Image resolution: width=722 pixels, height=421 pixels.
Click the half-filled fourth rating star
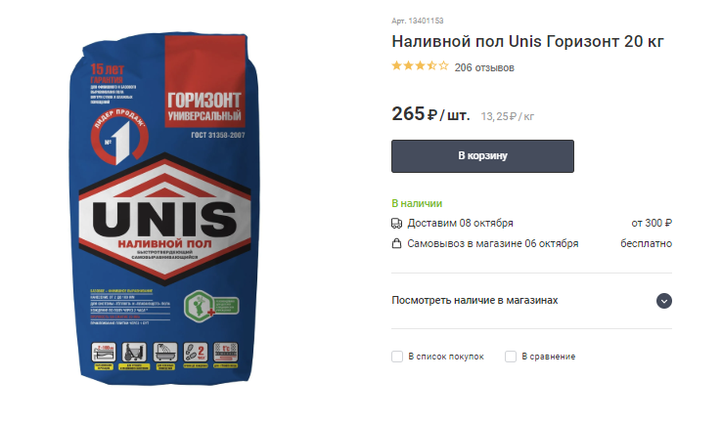point(431,65)
